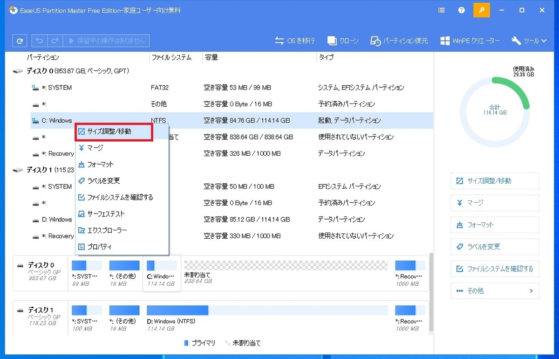Select D: Windows (NTFS) block in map

(x=267, y=318)
